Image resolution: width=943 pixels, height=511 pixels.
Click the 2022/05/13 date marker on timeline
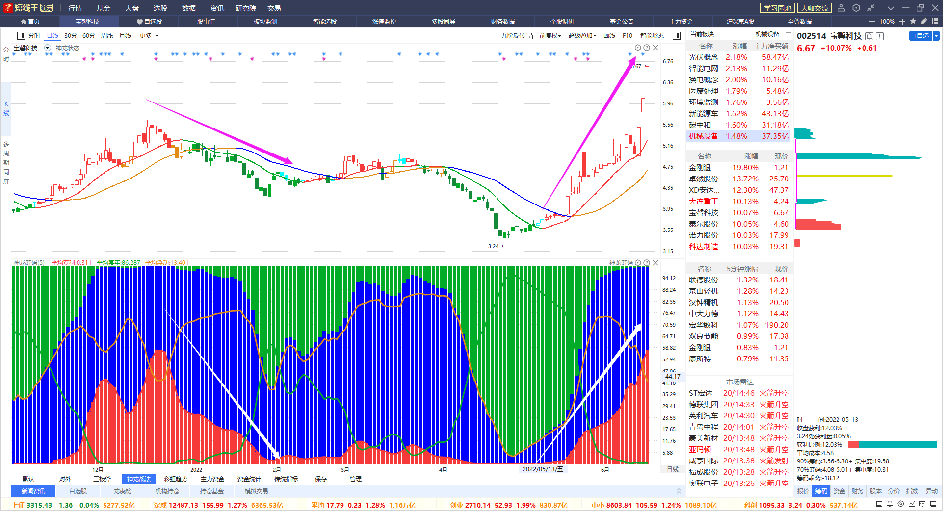tap(543, 469)
